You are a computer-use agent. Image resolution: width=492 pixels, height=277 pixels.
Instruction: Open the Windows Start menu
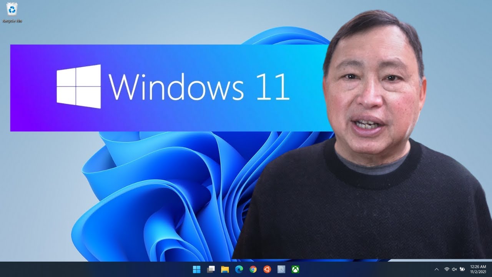pos(196,269)
